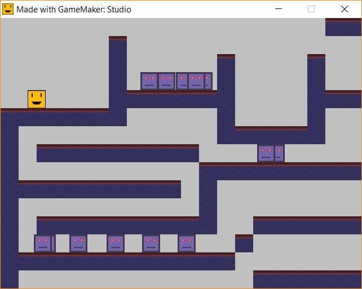Click the wide purple enemy on the upper ledge
The height and width of the screenshot is (289, 362).
pyautogui.click(x=194, y=81)
